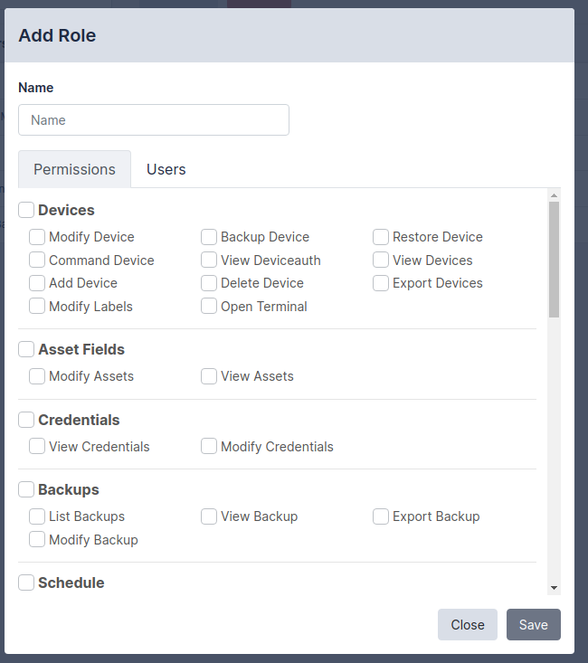The image size is (588, 663).
Task: Open the Permissions tab
Action: click(x=74, y=169)
